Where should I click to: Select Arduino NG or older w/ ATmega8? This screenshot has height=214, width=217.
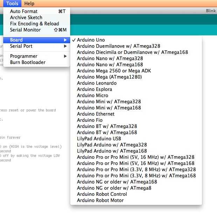(x=136, y=188)
